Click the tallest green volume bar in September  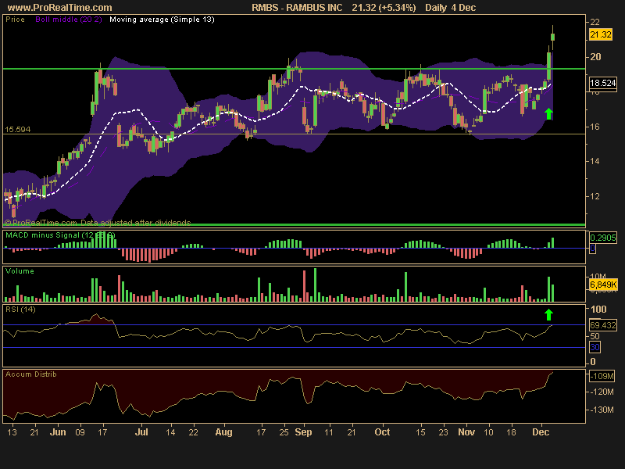pyautogui.click(x=316, y=285)
